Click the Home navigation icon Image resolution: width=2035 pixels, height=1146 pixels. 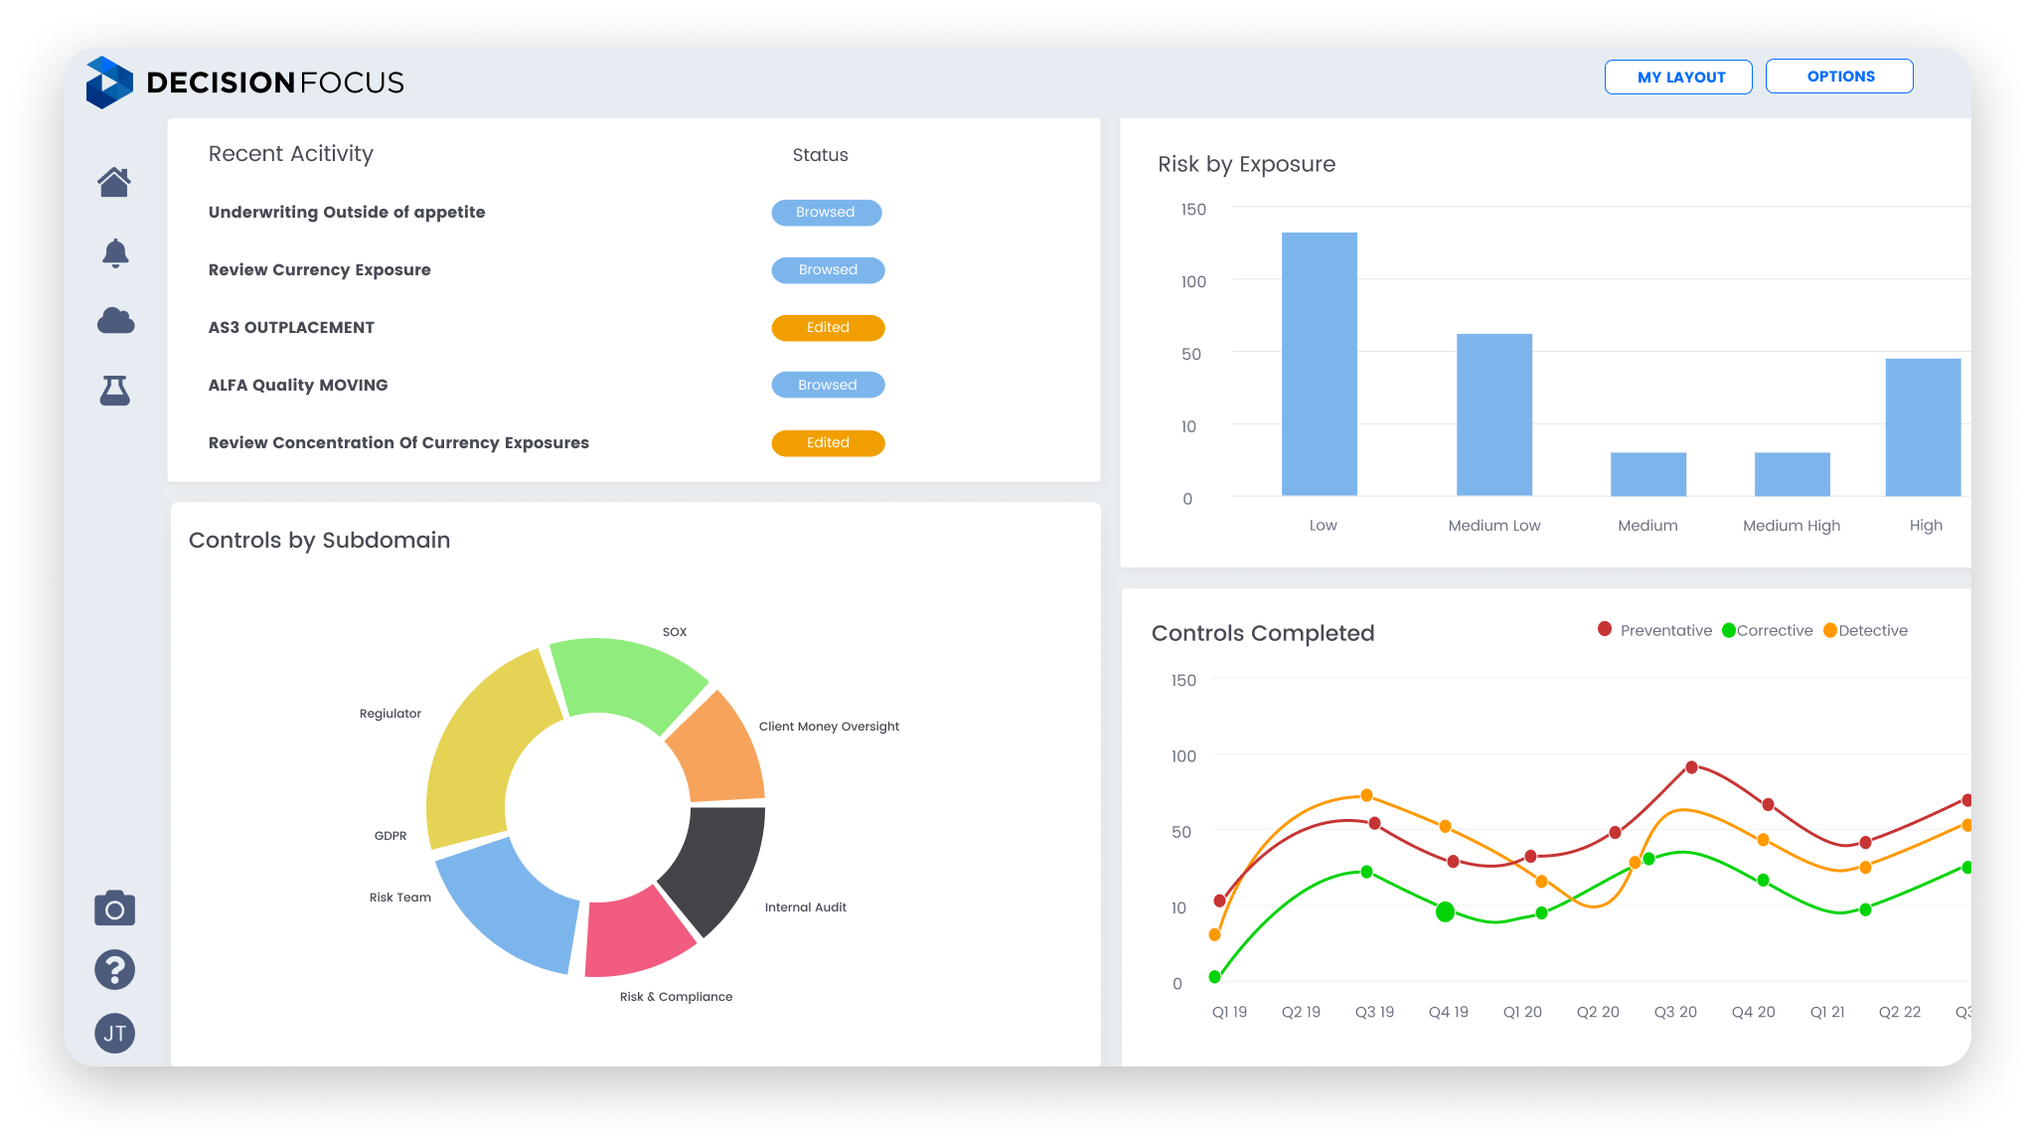[114, 182]
